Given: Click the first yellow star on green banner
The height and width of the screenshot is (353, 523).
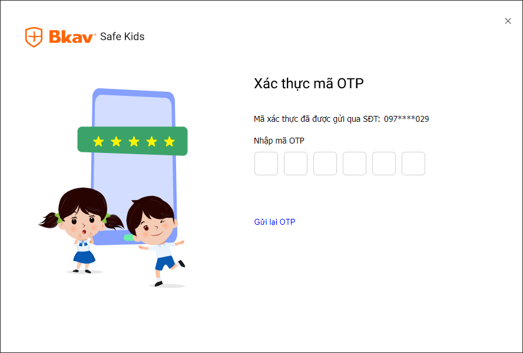Looking at the screenshot, I should click(x=98, y=141).
